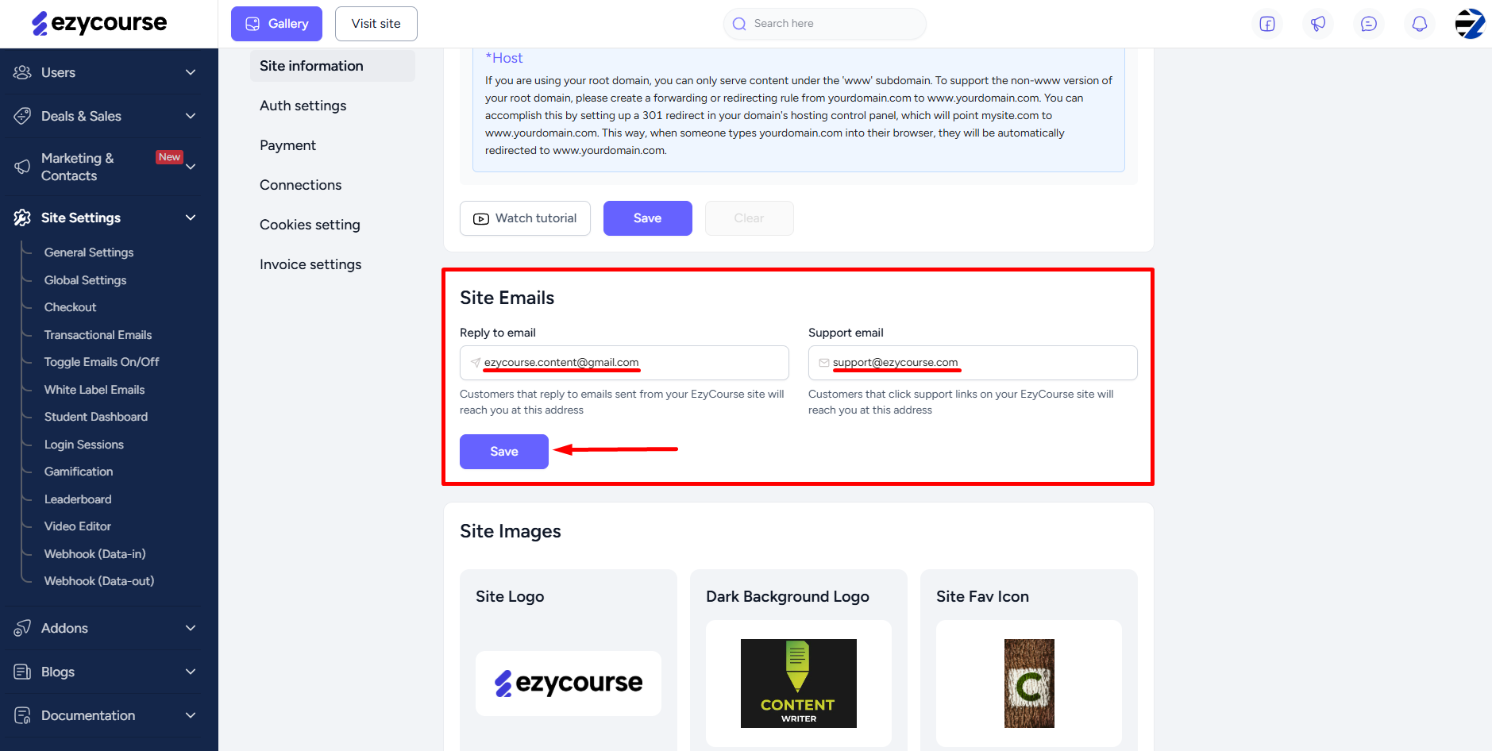Click the Blogs sidebar icon
This screenshot has width=1492, height=751.
pyautogui.click(x=22, y=672)
